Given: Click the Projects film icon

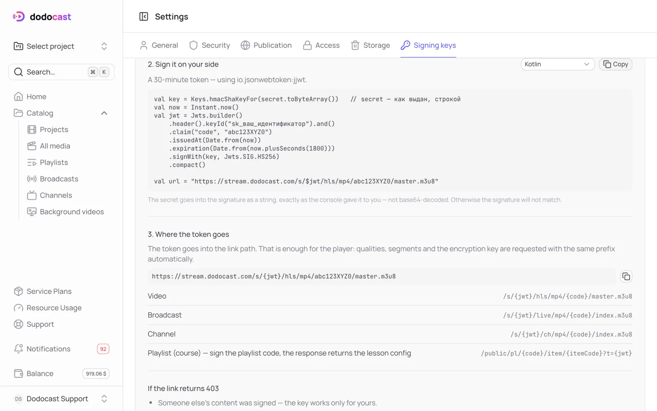Looking at the screenshot, I should point(32,129).
